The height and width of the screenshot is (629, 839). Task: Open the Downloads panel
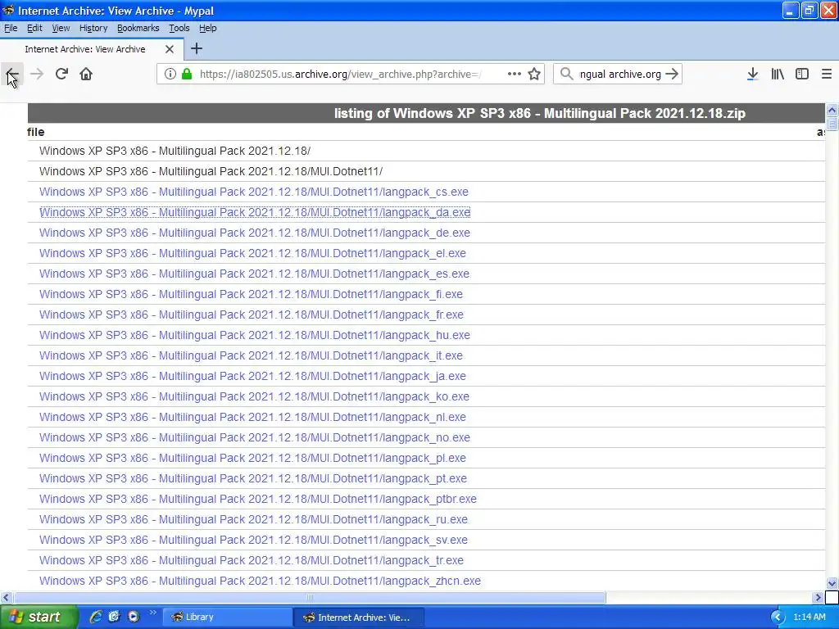[x=752, y=74]
